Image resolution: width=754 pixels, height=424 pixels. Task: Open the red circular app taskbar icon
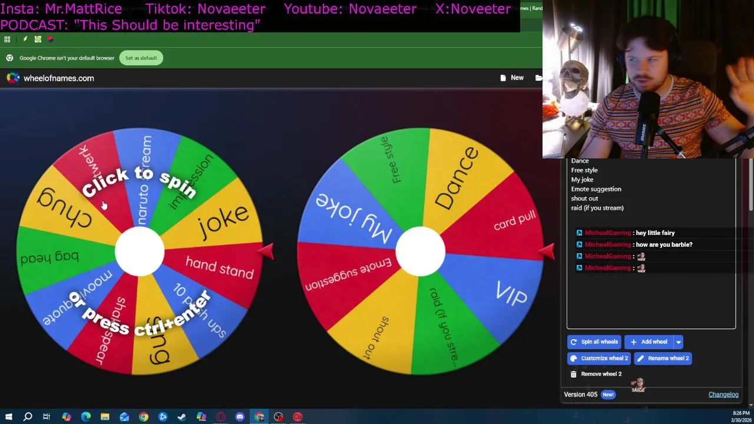297,417
